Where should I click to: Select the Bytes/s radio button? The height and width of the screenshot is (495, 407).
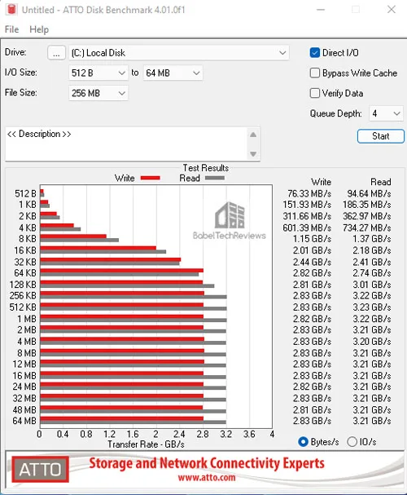point(303,442)
